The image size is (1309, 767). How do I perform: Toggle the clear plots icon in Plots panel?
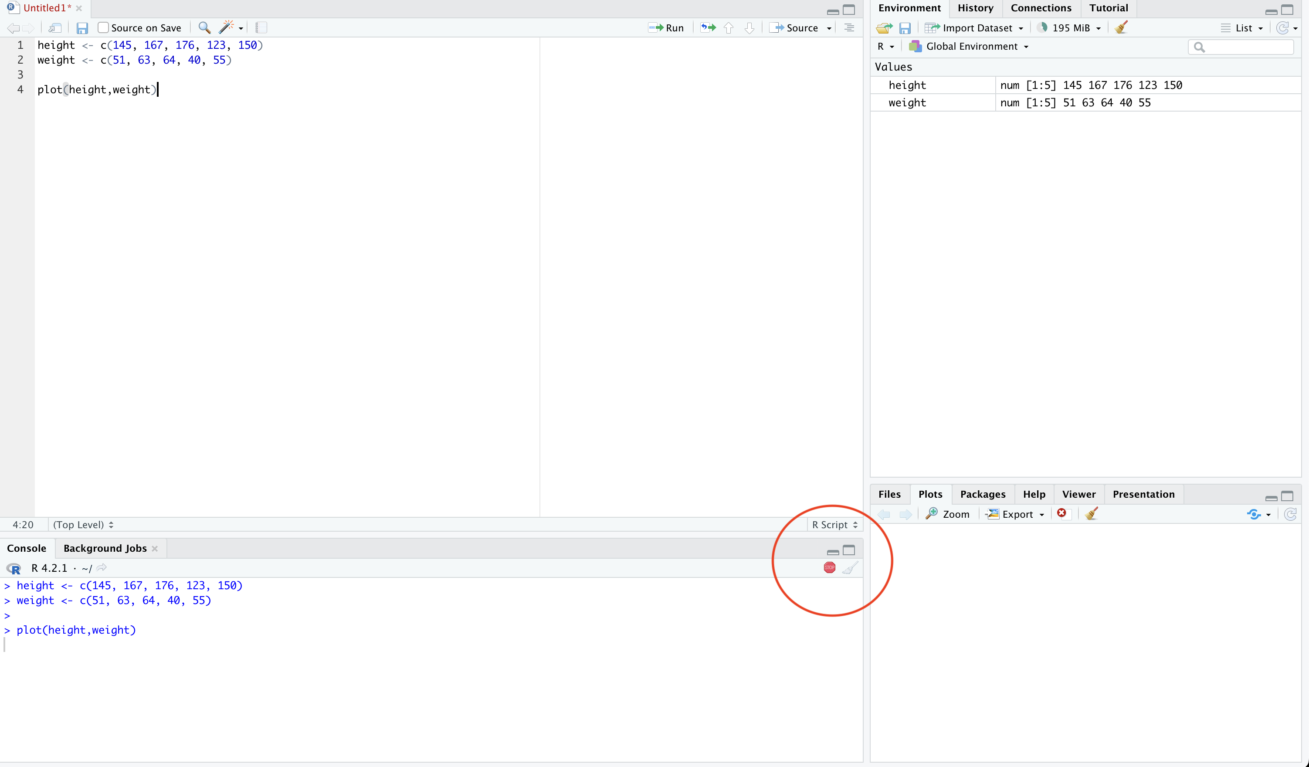[x=1092, y=513]
